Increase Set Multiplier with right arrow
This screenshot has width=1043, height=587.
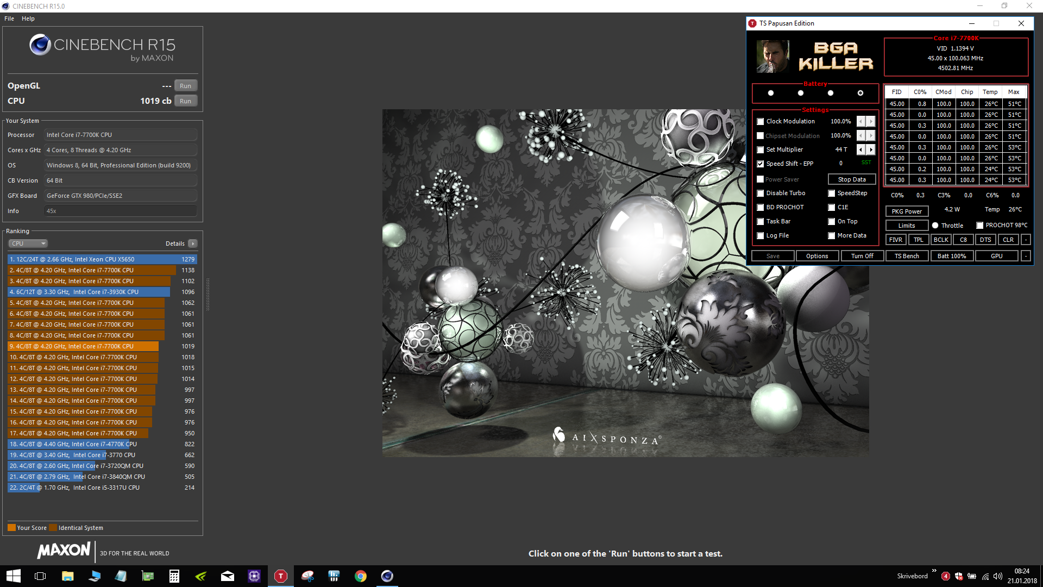coord(871,149)
